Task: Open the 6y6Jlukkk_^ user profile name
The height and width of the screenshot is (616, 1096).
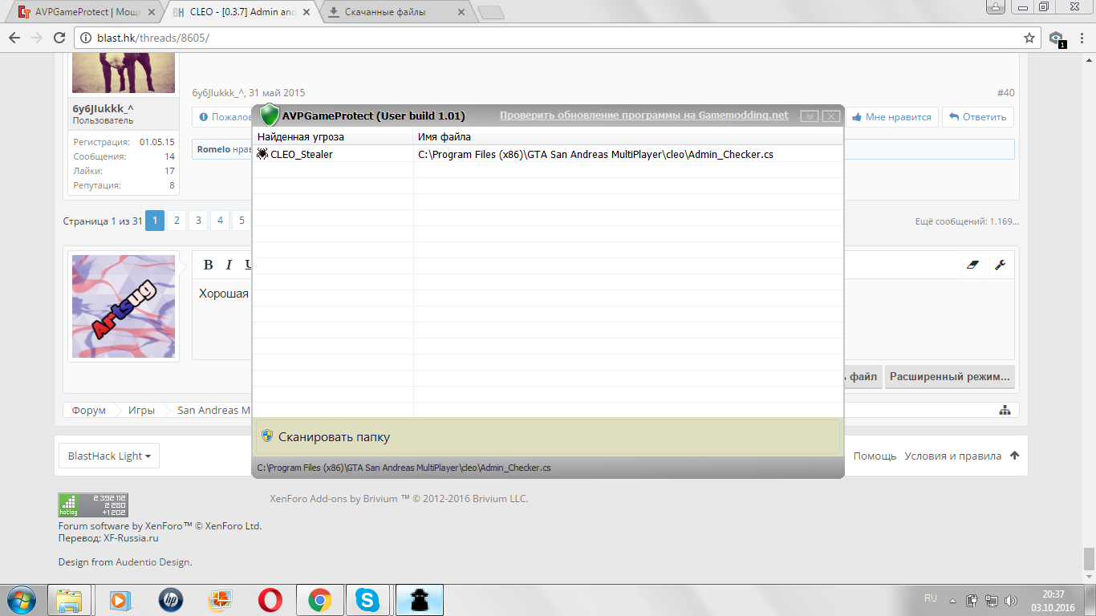Action: [x=103, y=108]
